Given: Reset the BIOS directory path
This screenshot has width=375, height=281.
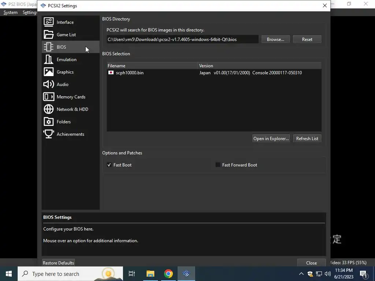Looking at the screenshot, I should click(x=307, y=39).
